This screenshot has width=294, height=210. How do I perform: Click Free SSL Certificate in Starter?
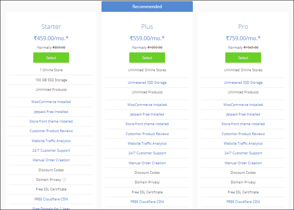[51, 189]
